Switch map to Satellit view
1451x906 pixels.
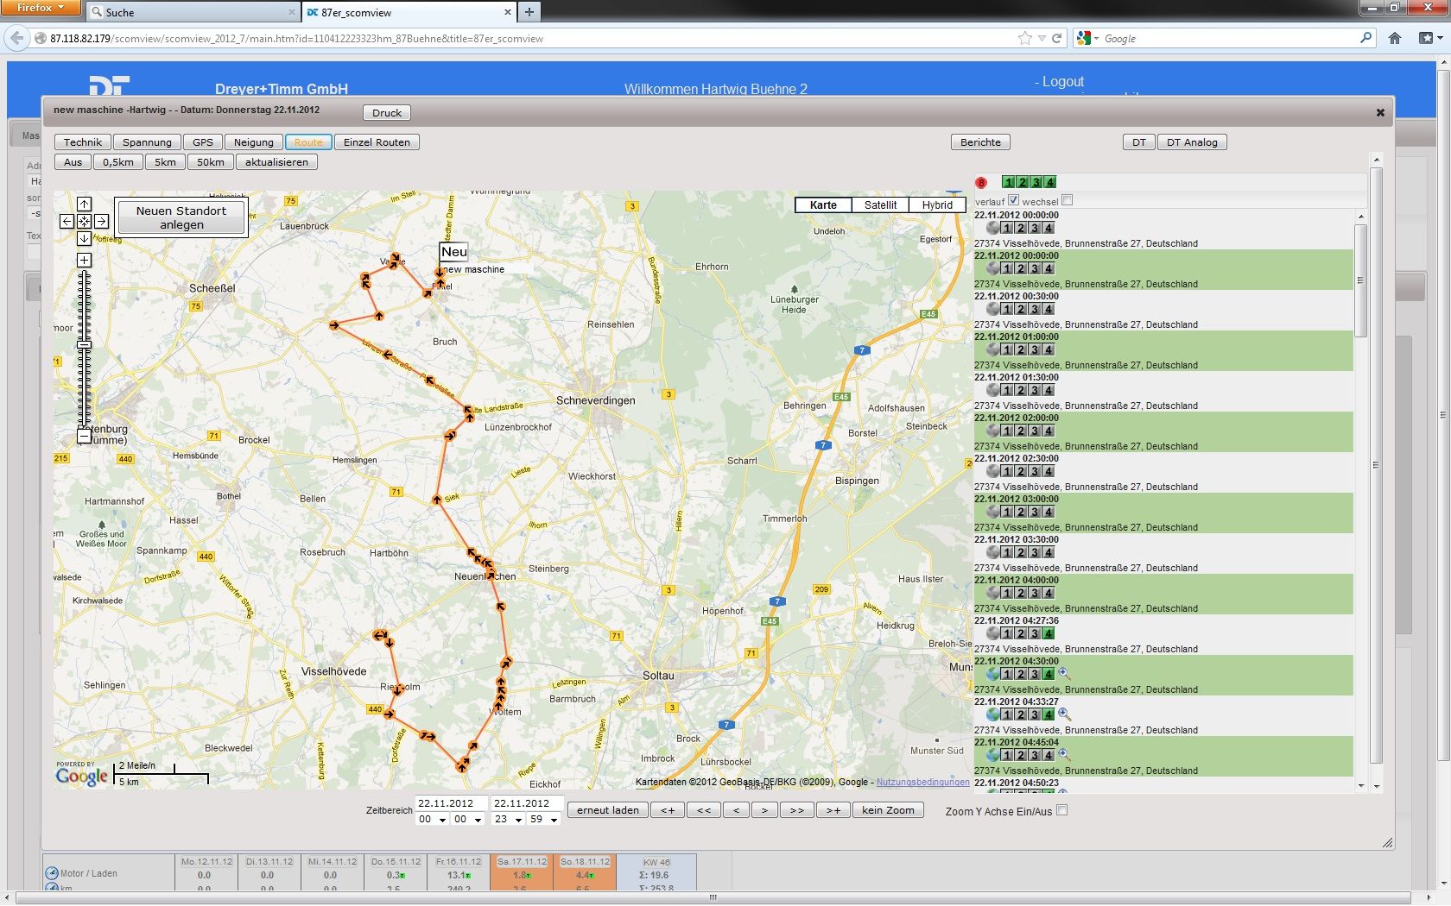coord(880,204)
